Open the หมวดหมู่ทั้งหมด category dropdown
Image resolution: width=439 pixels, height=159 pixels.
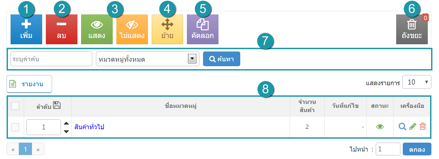tap(148, 59)
